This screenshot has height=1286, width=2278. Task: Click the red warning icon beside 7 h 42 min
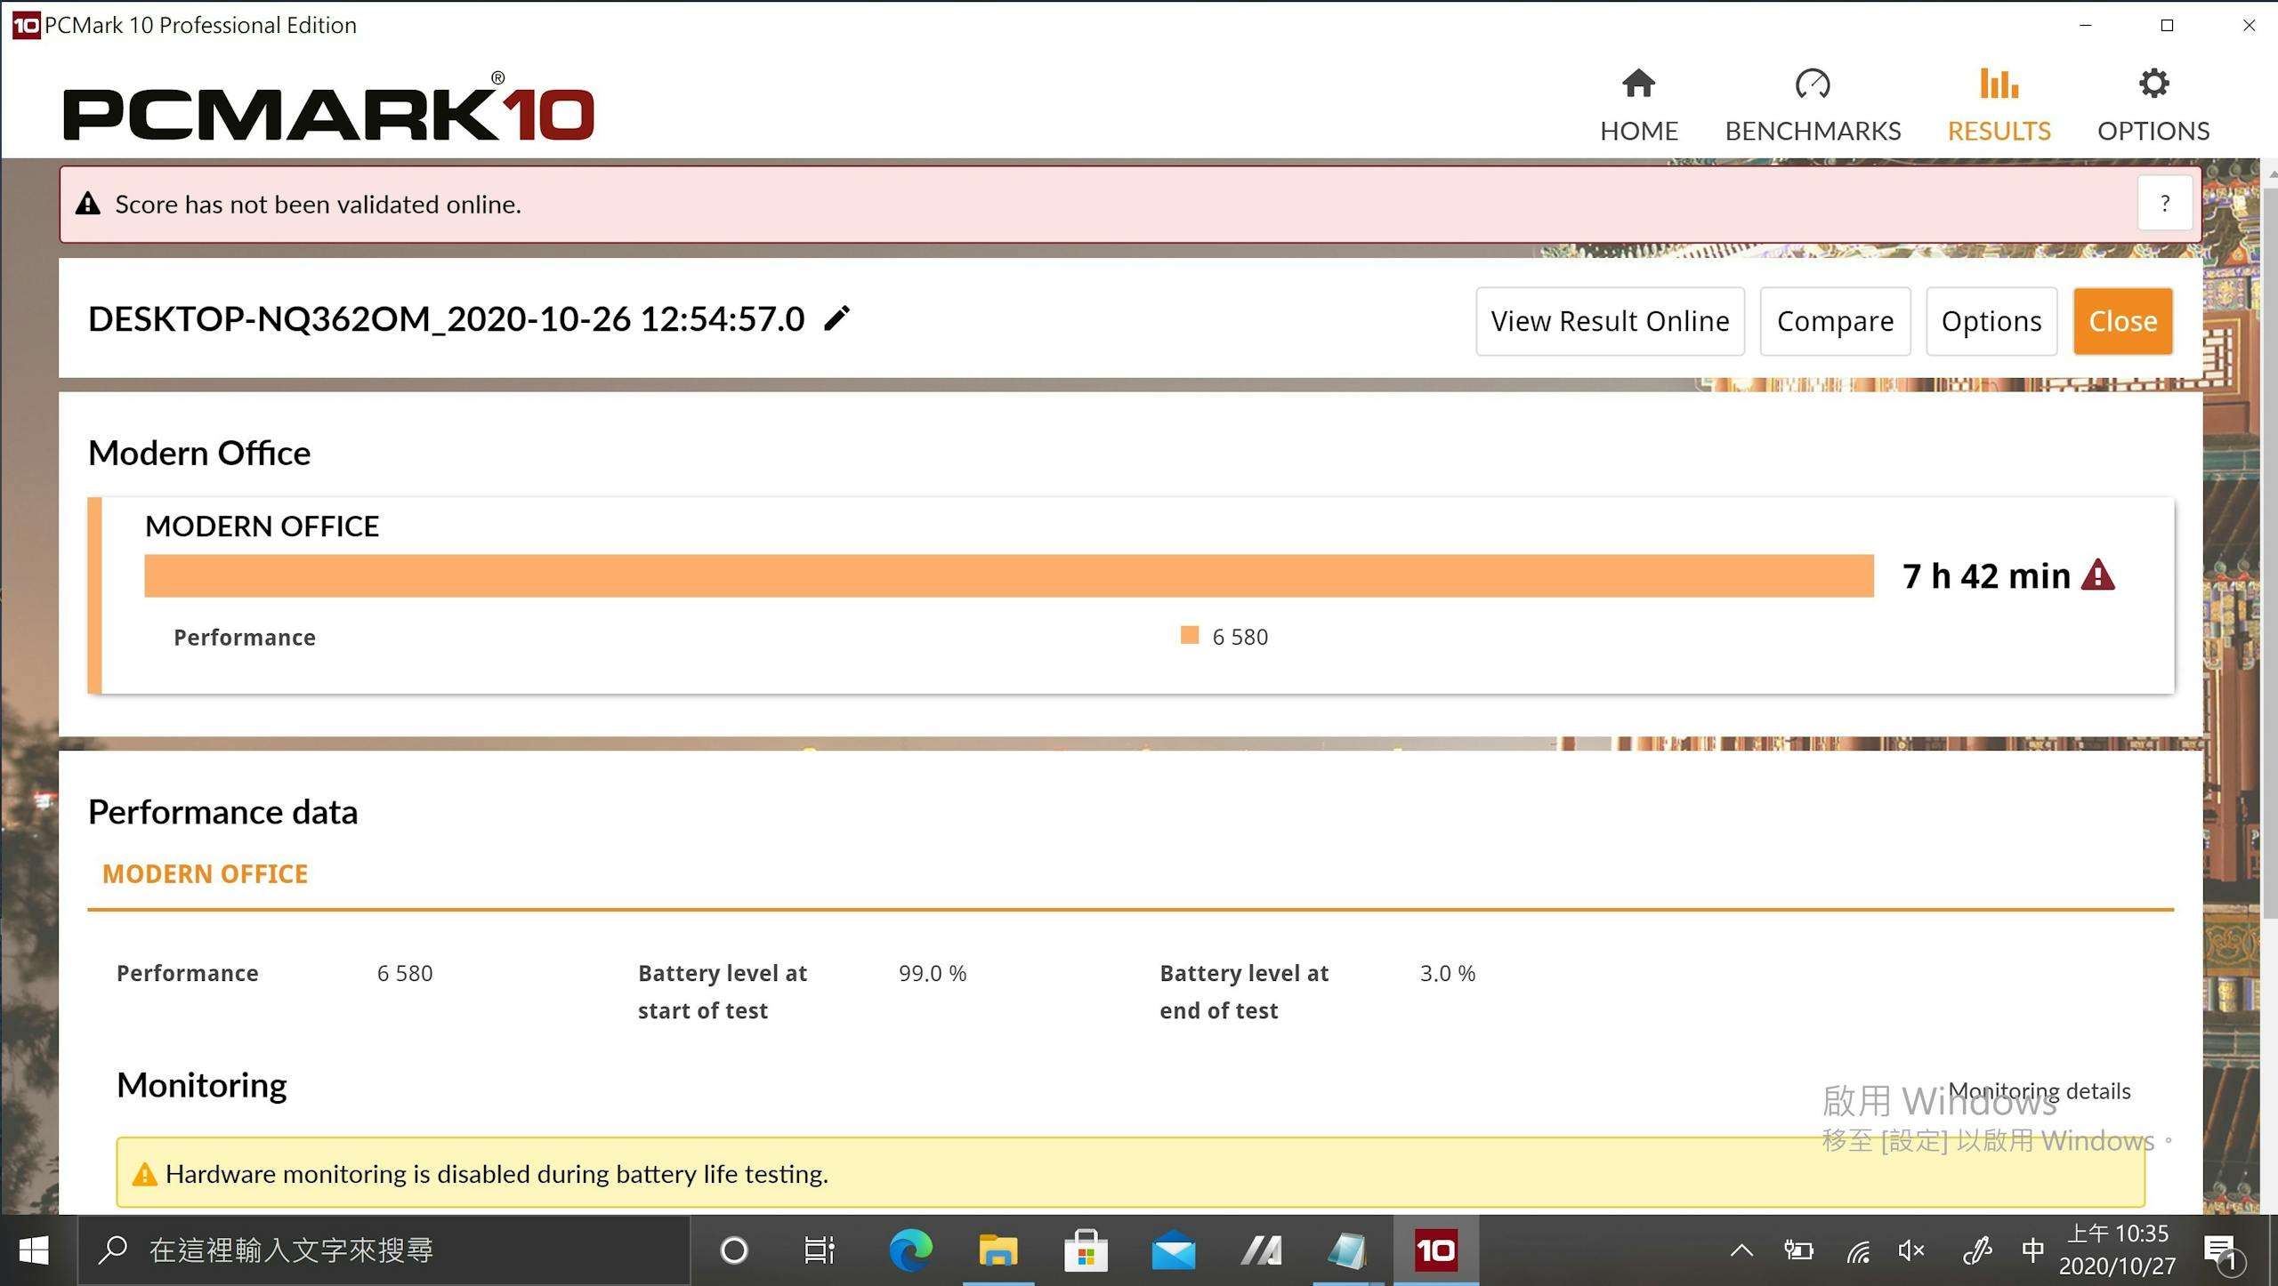(2098, 575)
